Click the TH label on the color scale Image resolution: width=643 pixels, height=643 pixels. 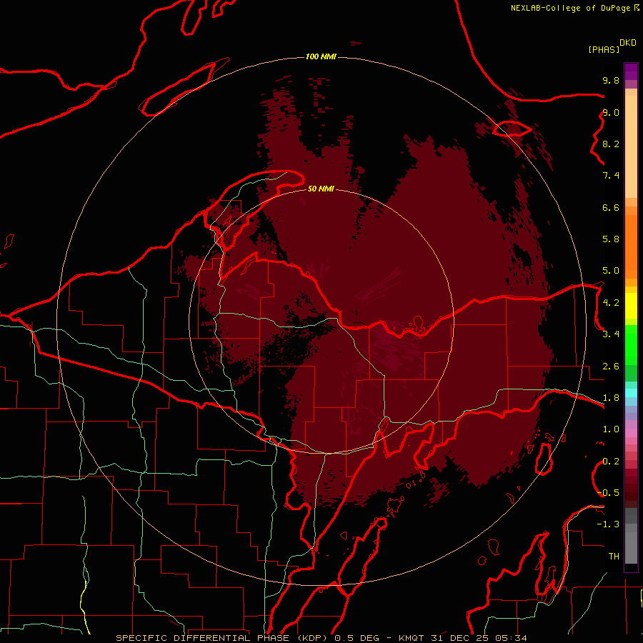tap(614, 557)
